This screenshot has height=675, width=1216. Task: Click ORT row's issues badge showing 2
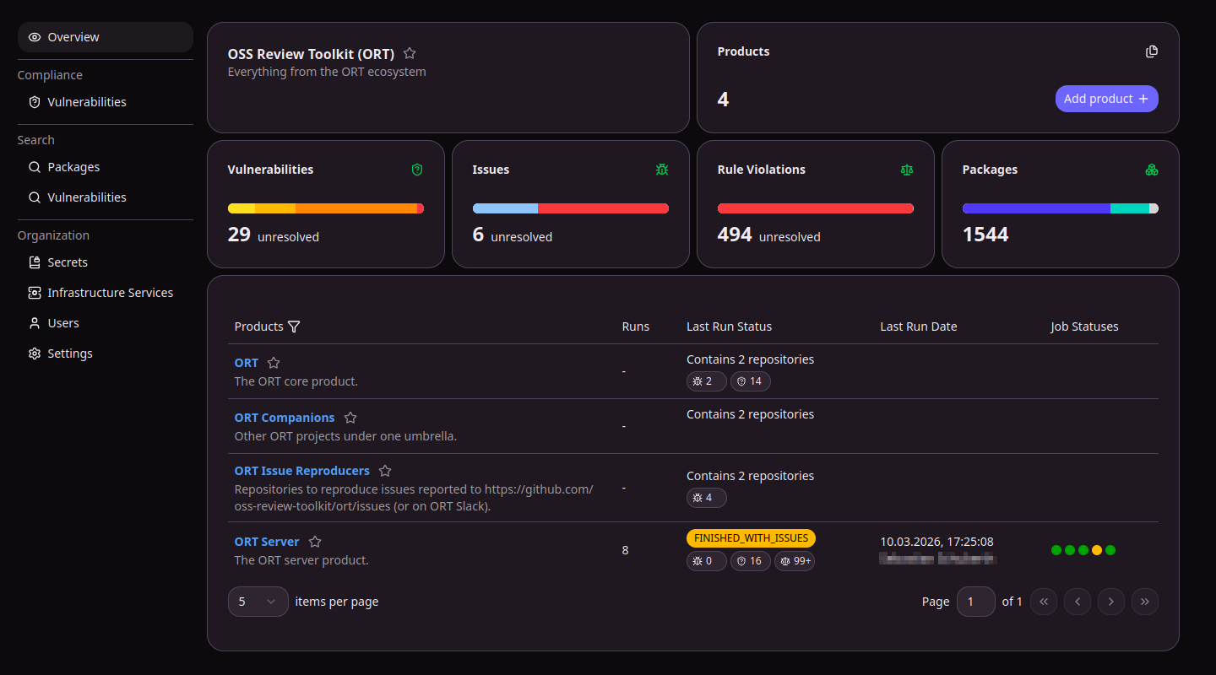point(707,381)
